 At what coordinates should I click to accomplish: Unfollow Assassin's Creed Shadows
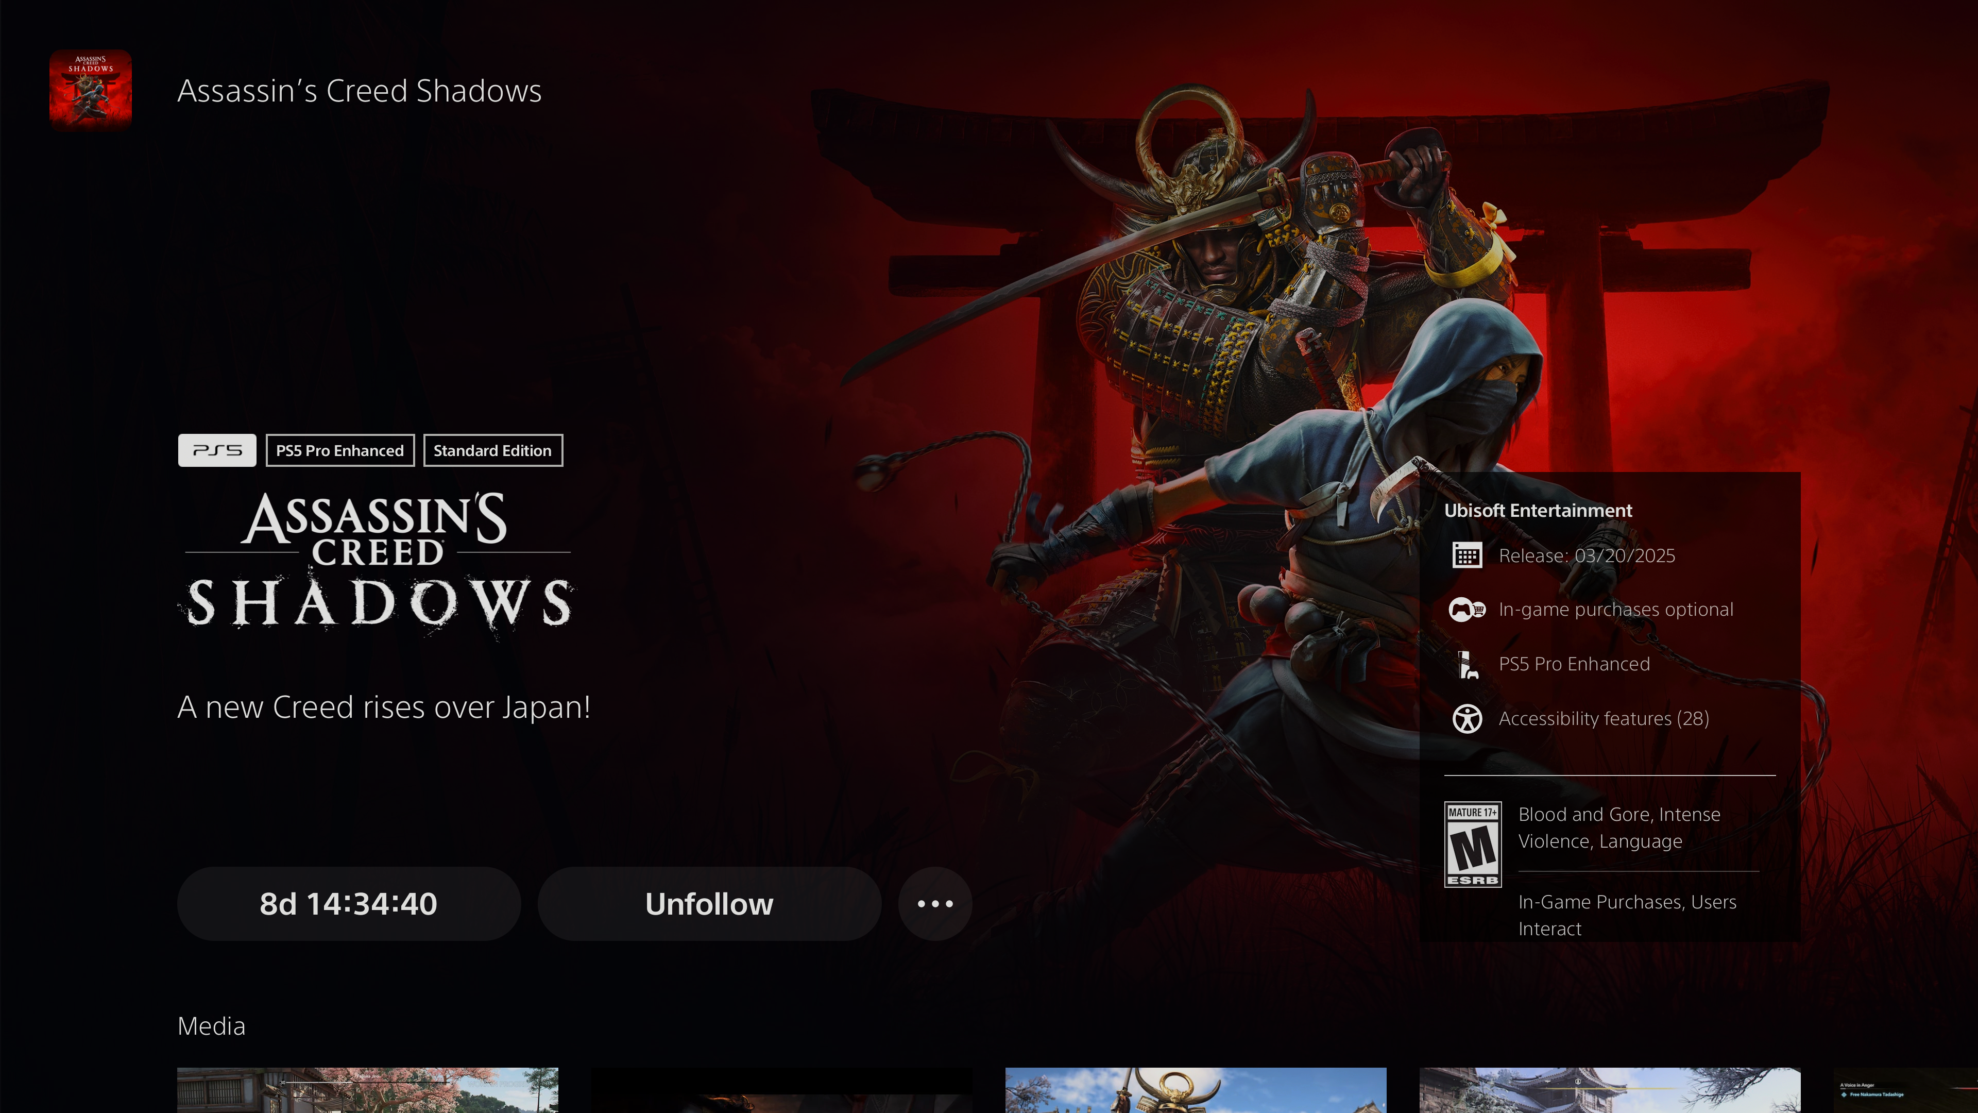pos(709,904)
